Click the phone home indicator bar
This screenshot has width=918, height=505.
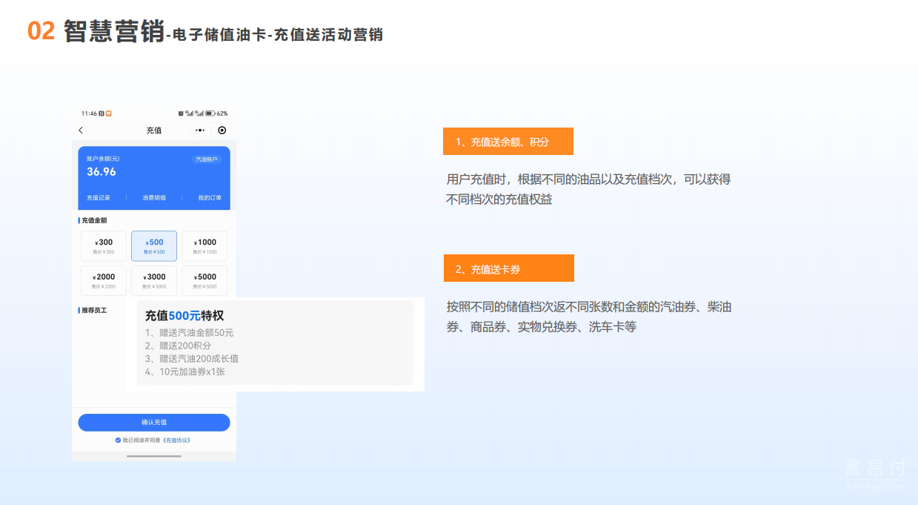coord(154,456)
